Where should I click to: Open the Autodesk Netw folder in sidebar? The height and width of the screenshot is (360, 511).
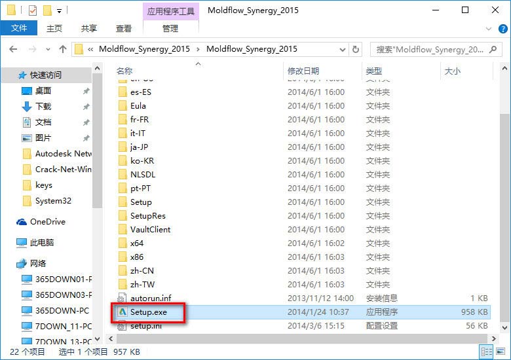(x=64, y=154)
